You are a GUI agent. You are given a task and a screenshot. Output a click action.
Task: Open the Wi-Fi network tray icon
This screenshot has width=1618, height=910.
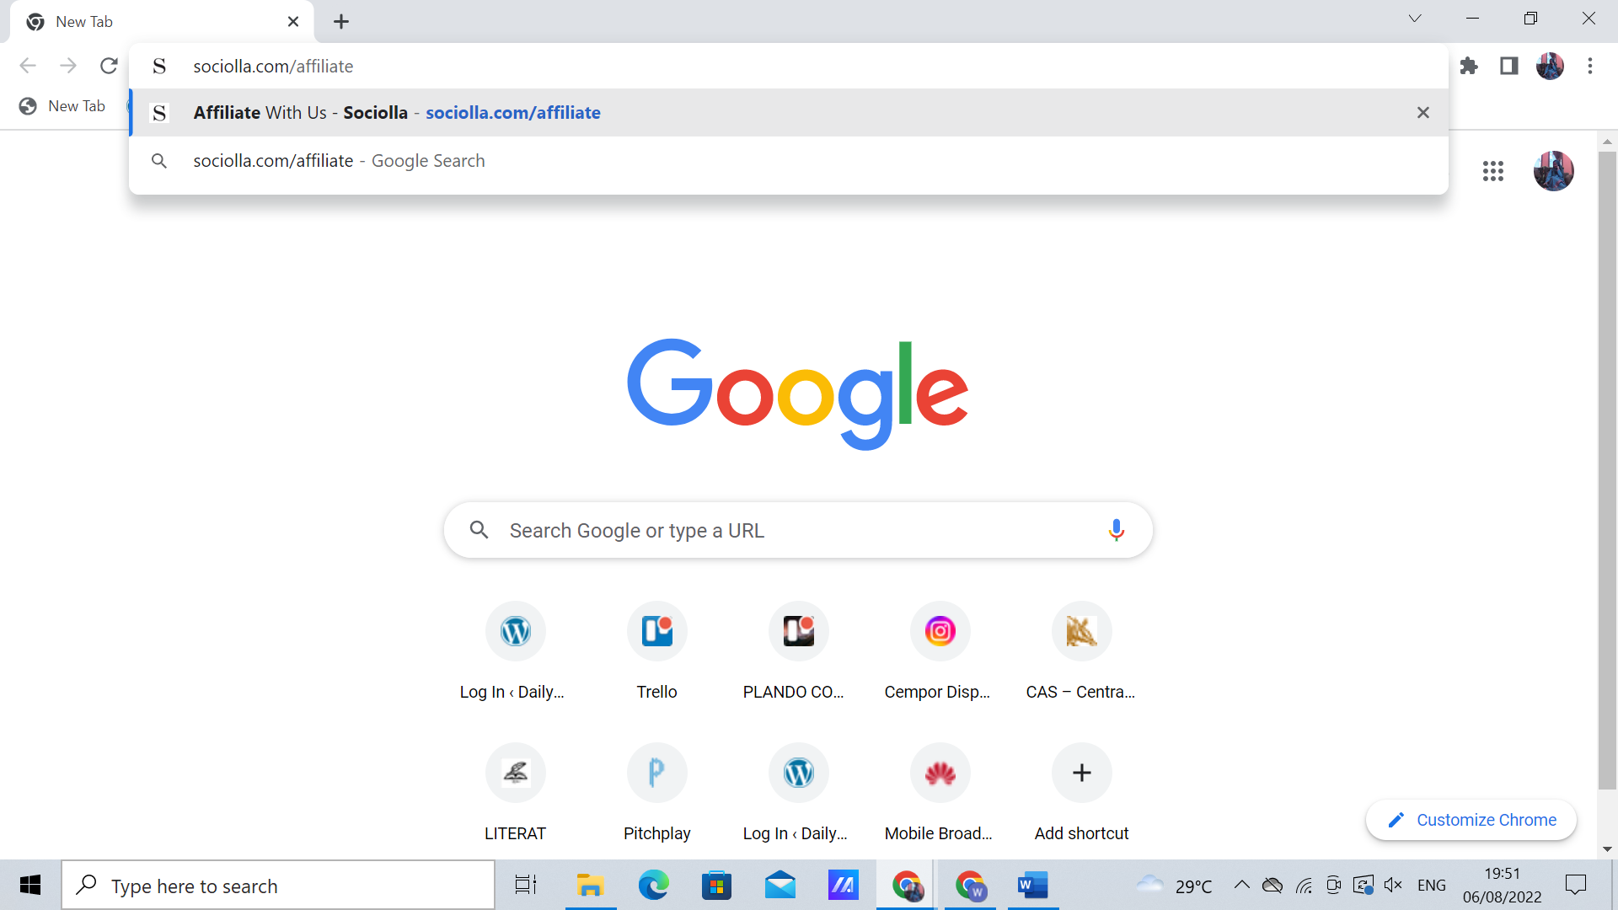1304,885
